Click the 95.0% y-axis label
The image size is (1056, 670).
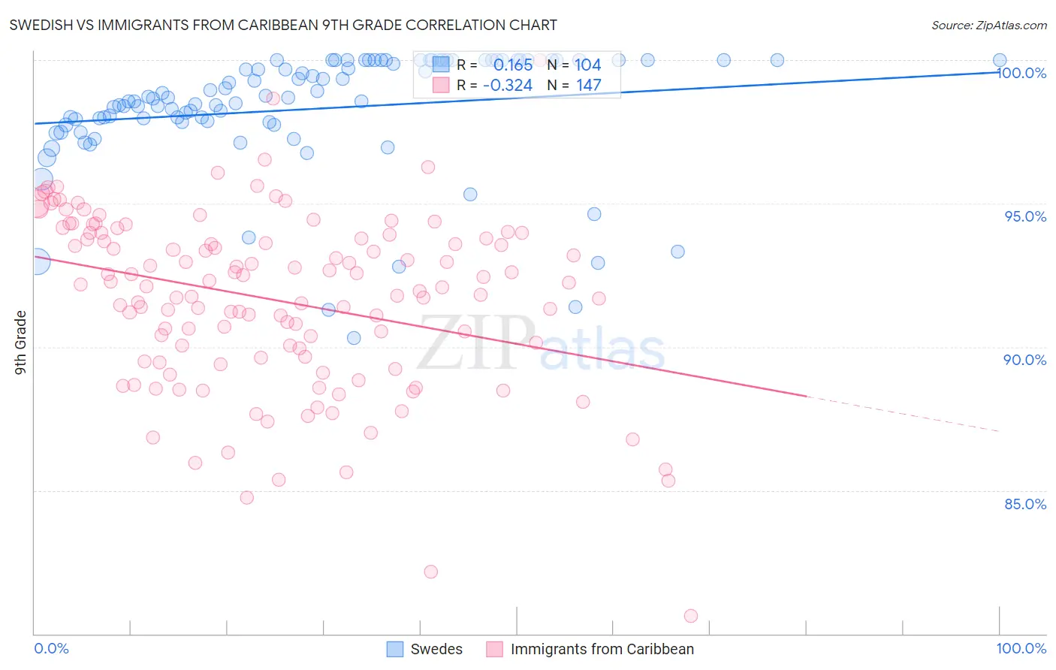[x=1025, y=216]
